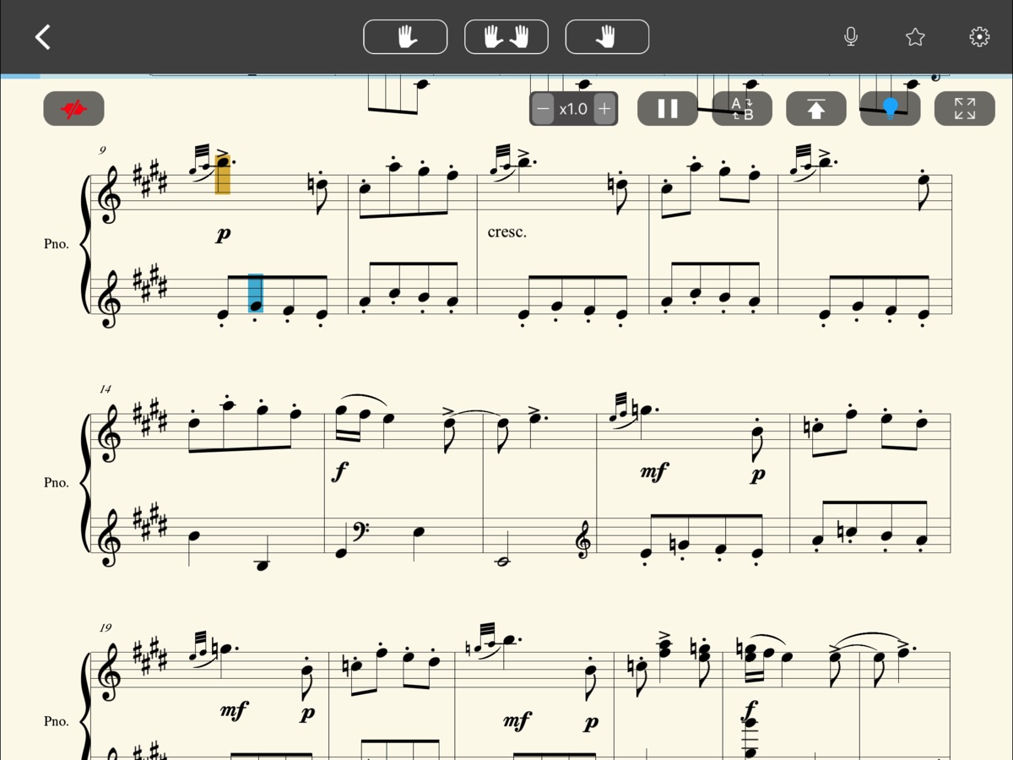Image resolution: width=1013 pixels, height=760 pixels.
Task: Click the blue highlighted bass note
Action: [x=255, y=293]
